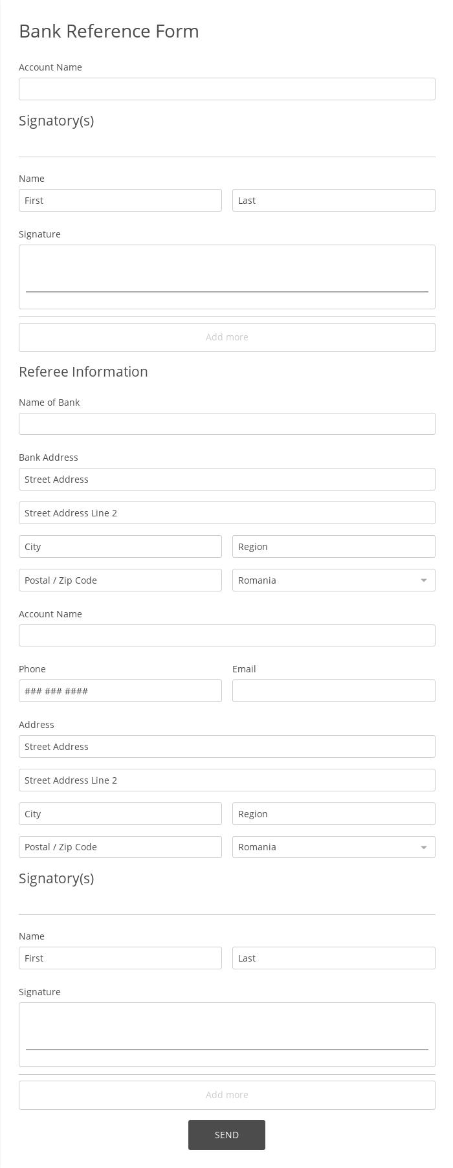This screenshot has height=1168, width=453.
Task: Click the Bank Address Region field
Action: (x=334, y=546)
